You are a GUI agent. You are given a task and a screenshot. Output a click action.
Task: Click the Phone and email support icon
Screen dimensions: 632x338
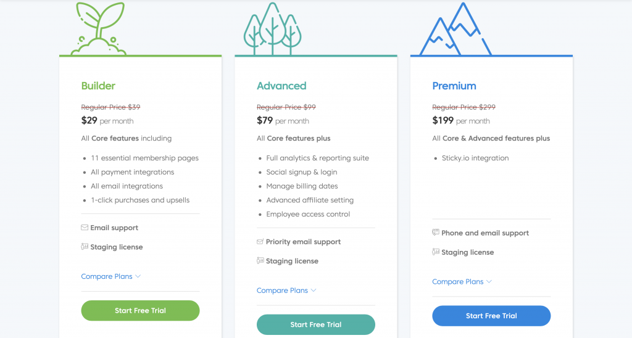436,233
